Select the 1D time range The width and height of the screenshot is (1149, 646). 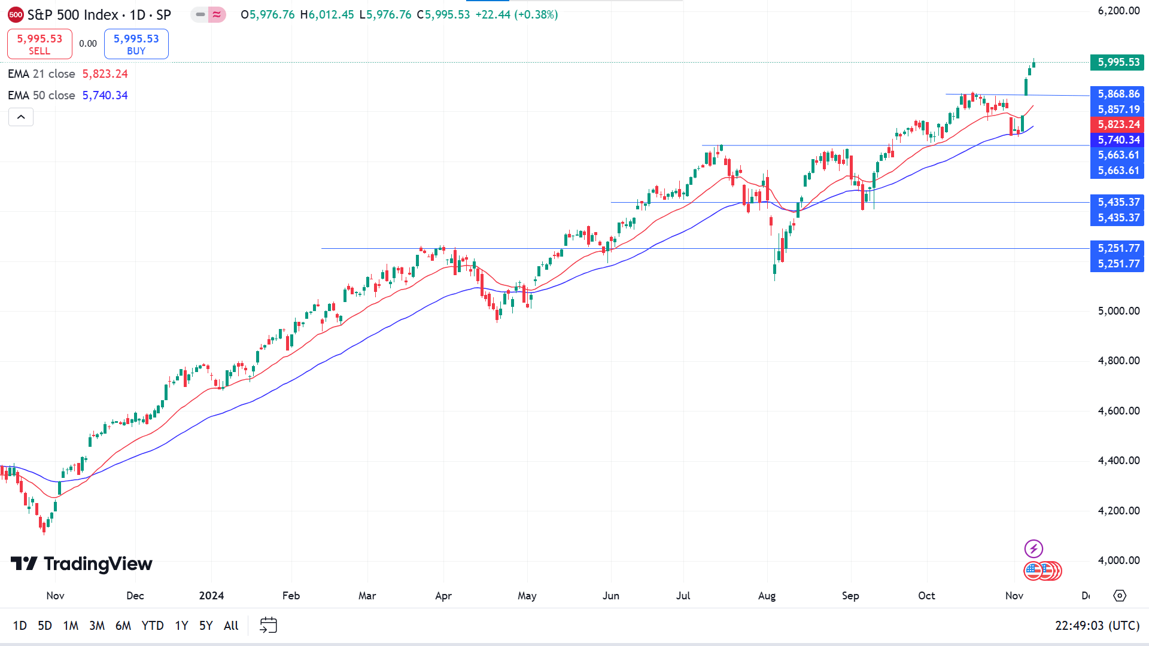click(x=20, y=626)
